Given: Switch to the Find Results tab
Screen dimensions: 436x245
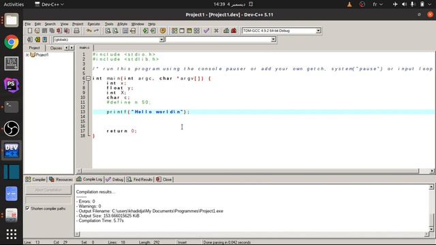Looking at the screenshot, I should 140,180.
